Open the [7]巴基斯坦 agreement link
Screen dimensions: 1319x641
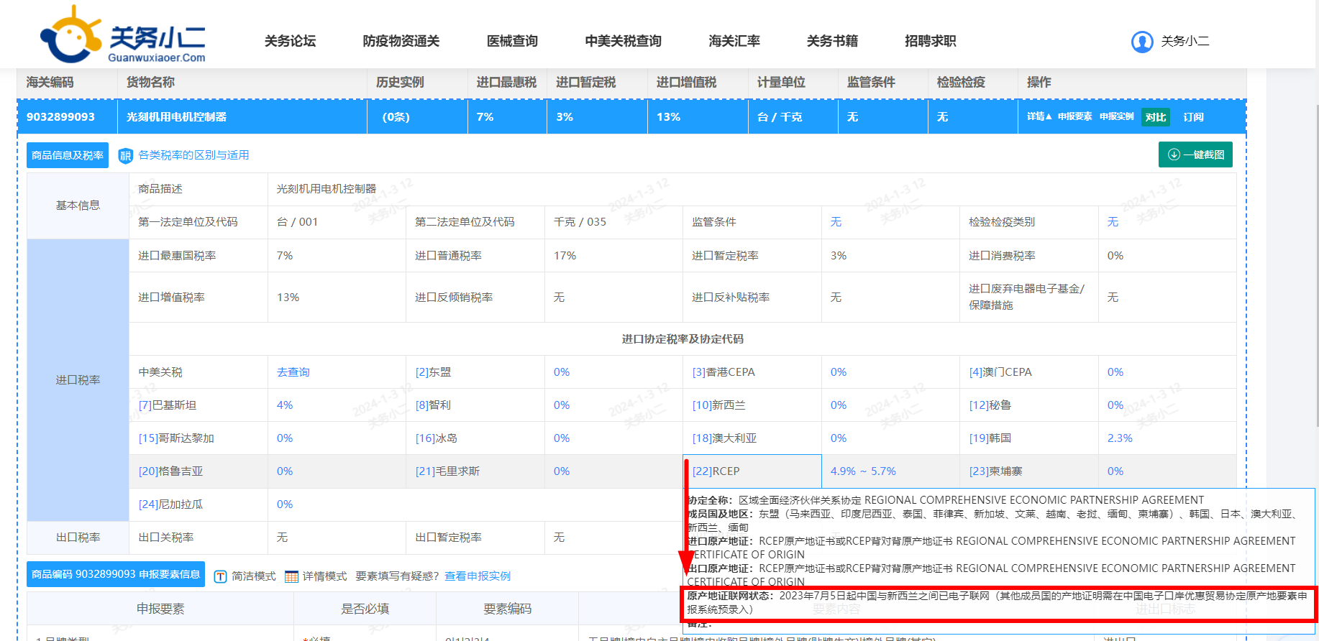tap(168, 405)
